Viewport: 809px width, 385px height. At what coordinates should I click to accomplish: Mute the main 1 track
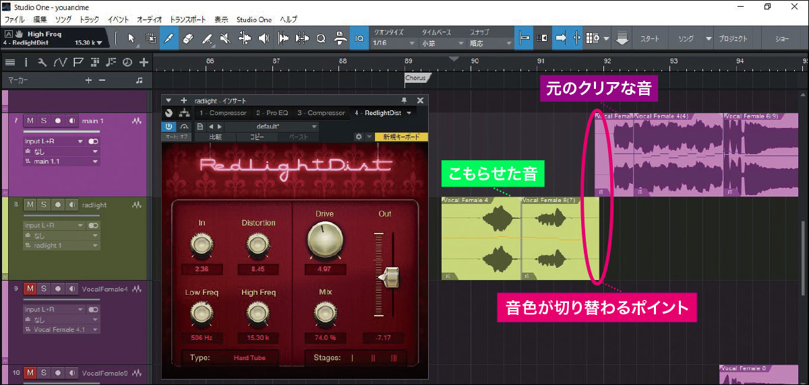[30, 121]
